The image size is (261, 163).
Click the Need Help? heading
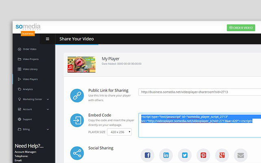click(29, 146)
